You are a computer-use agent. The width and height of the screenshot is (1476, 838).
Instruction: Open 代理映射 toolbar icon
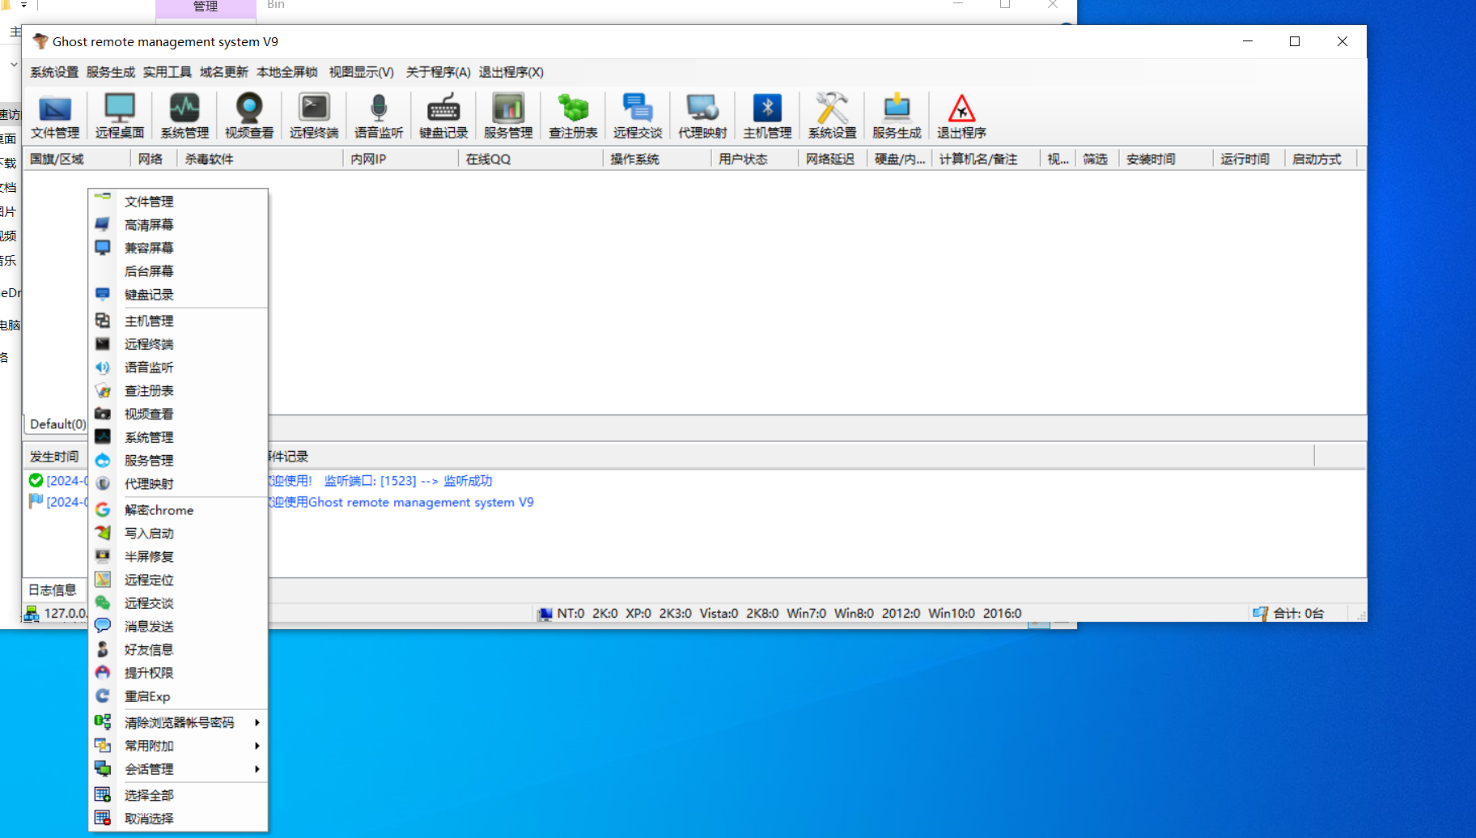tap(702, 116)
